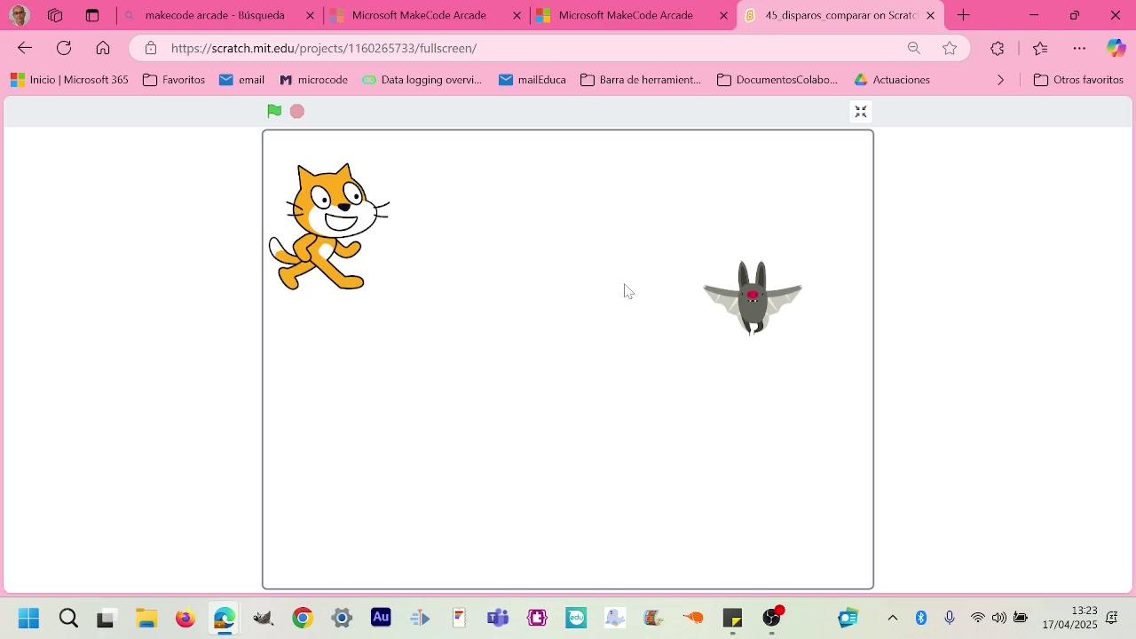Viewport: 1136px width, 639px height.
Task: Open Bluetooth tray icon
Action: [921, 618]
